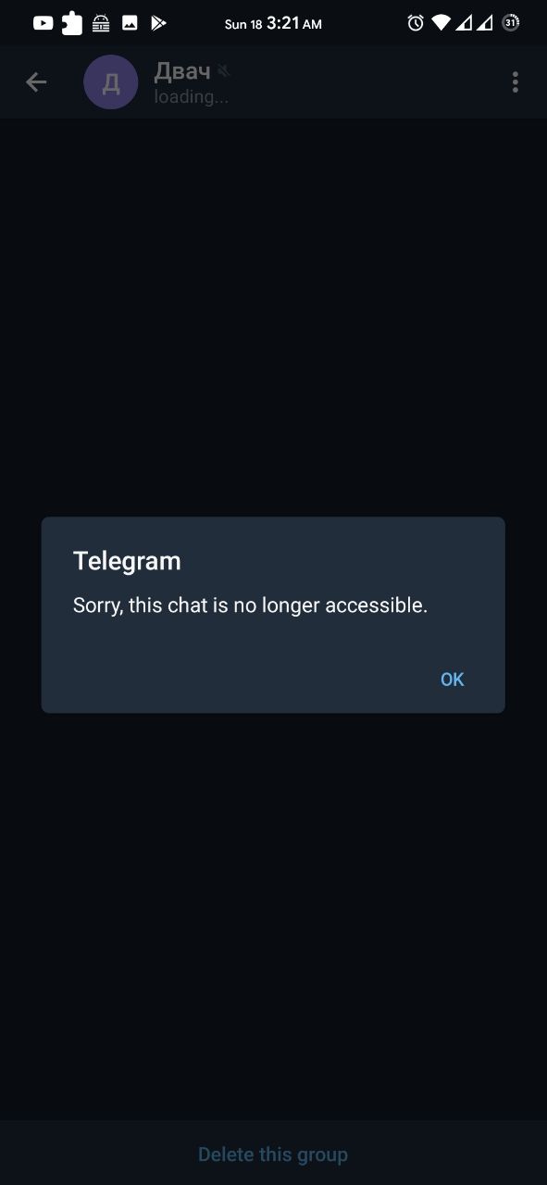
Task: Tap the alarm clock status icon
Action: (x=416, y=23)
